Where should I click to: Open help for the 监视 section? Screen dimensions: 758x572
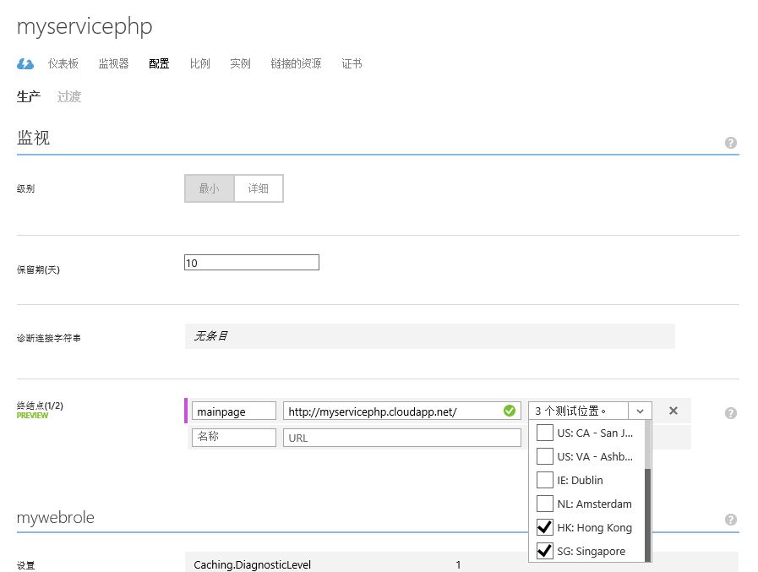[730, 142]
